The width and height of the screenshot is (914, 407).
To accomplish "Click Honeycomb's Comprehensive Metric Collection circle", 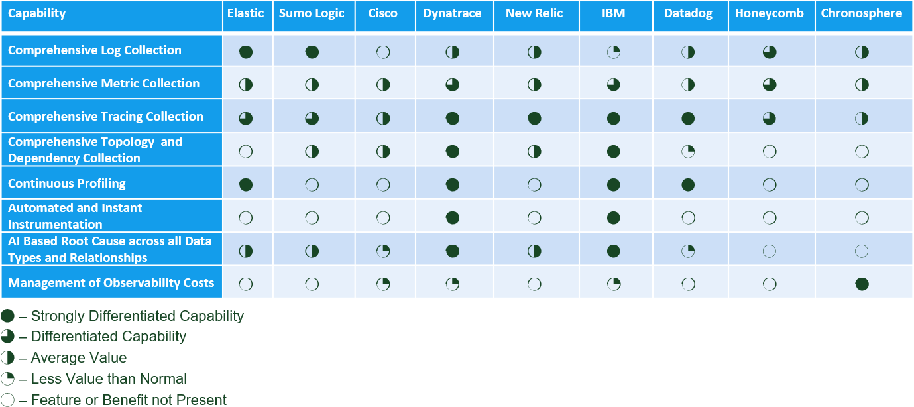I will [x=770, y=85].
